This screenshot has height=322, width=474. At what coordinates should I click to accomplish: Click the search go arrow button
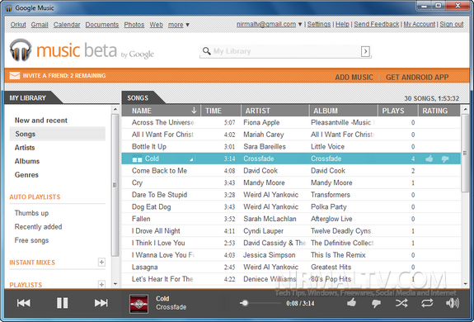pyautogui.click(x=365, y=51)
